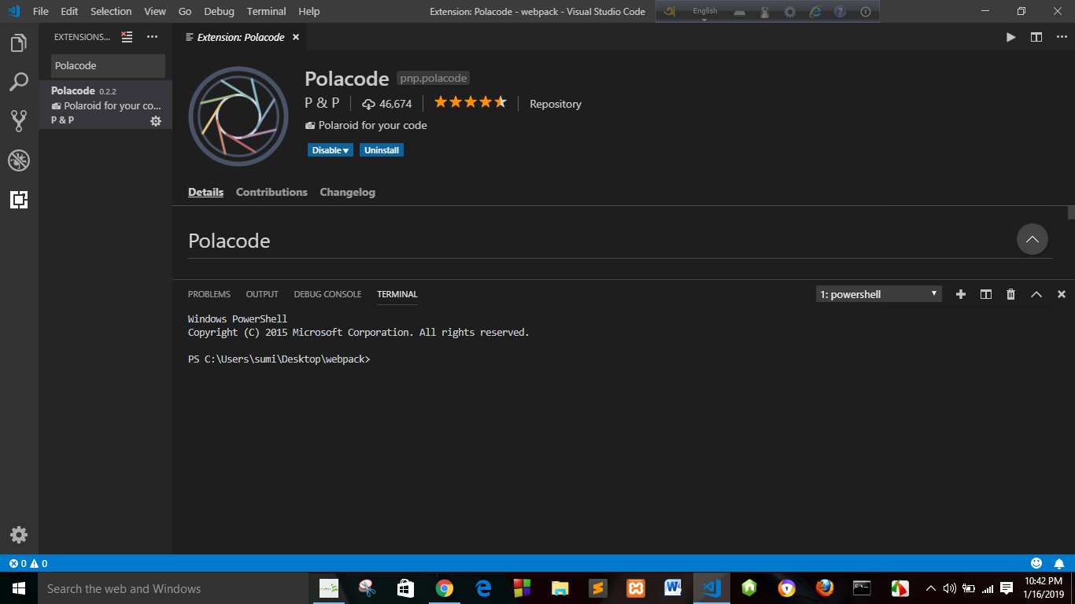Split the terminal using the split icon

(x=985, y=293)
